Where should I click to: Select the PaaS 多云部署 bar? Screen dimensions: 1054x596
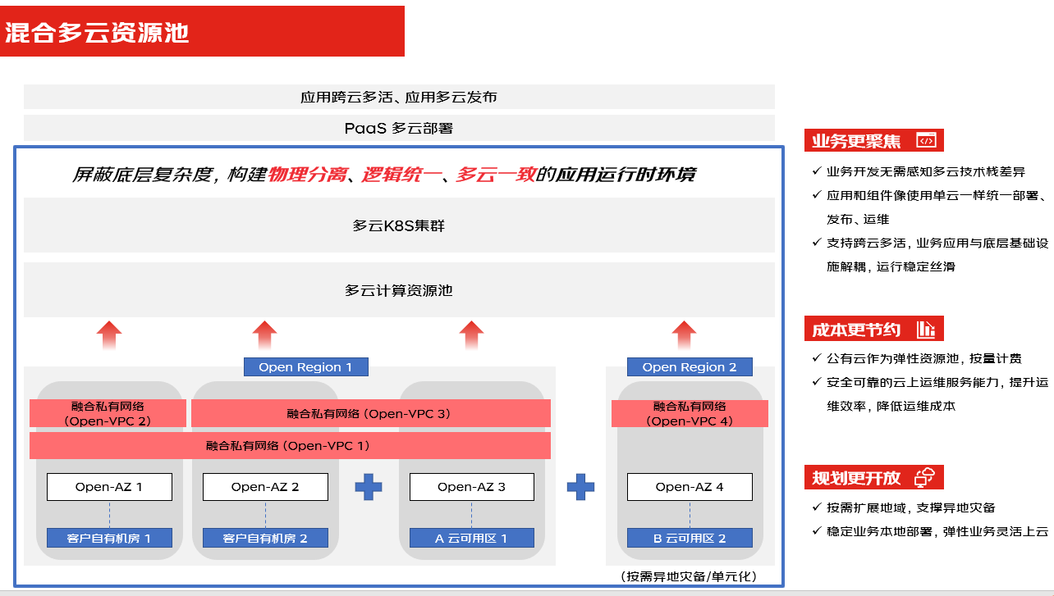399,128
